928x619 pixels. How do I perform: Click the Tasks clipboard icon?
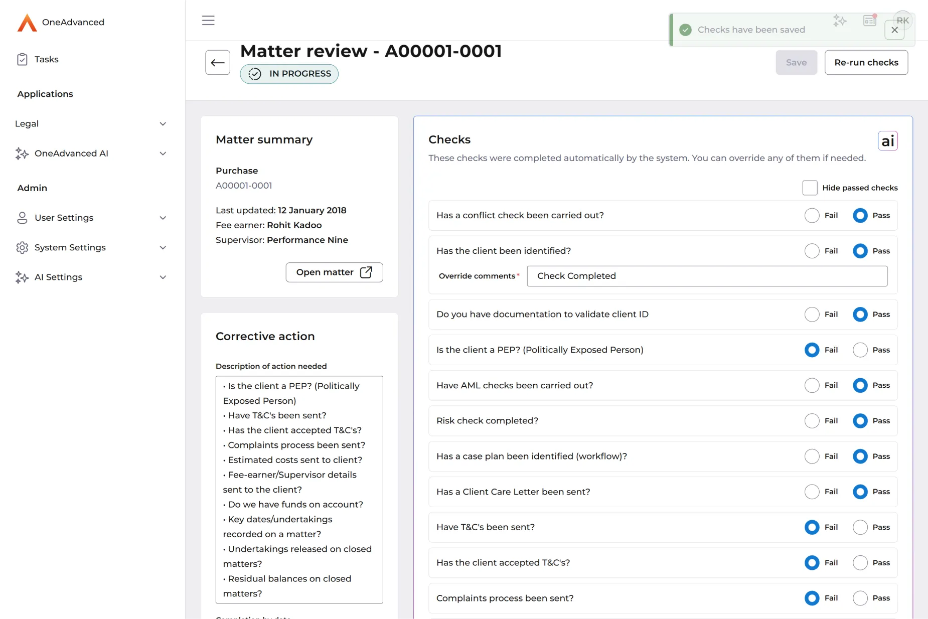(22, 60)
